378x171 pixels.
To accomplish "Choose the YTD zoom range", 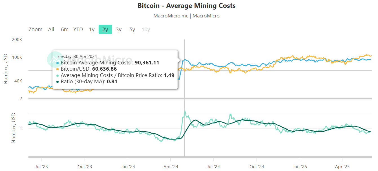I will pyautogui.click(x=78, y=30).
